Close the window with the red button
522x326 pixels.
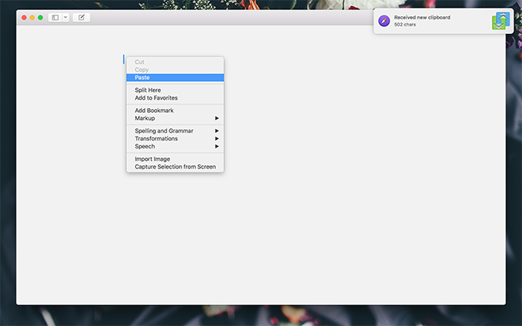point(24,17)
